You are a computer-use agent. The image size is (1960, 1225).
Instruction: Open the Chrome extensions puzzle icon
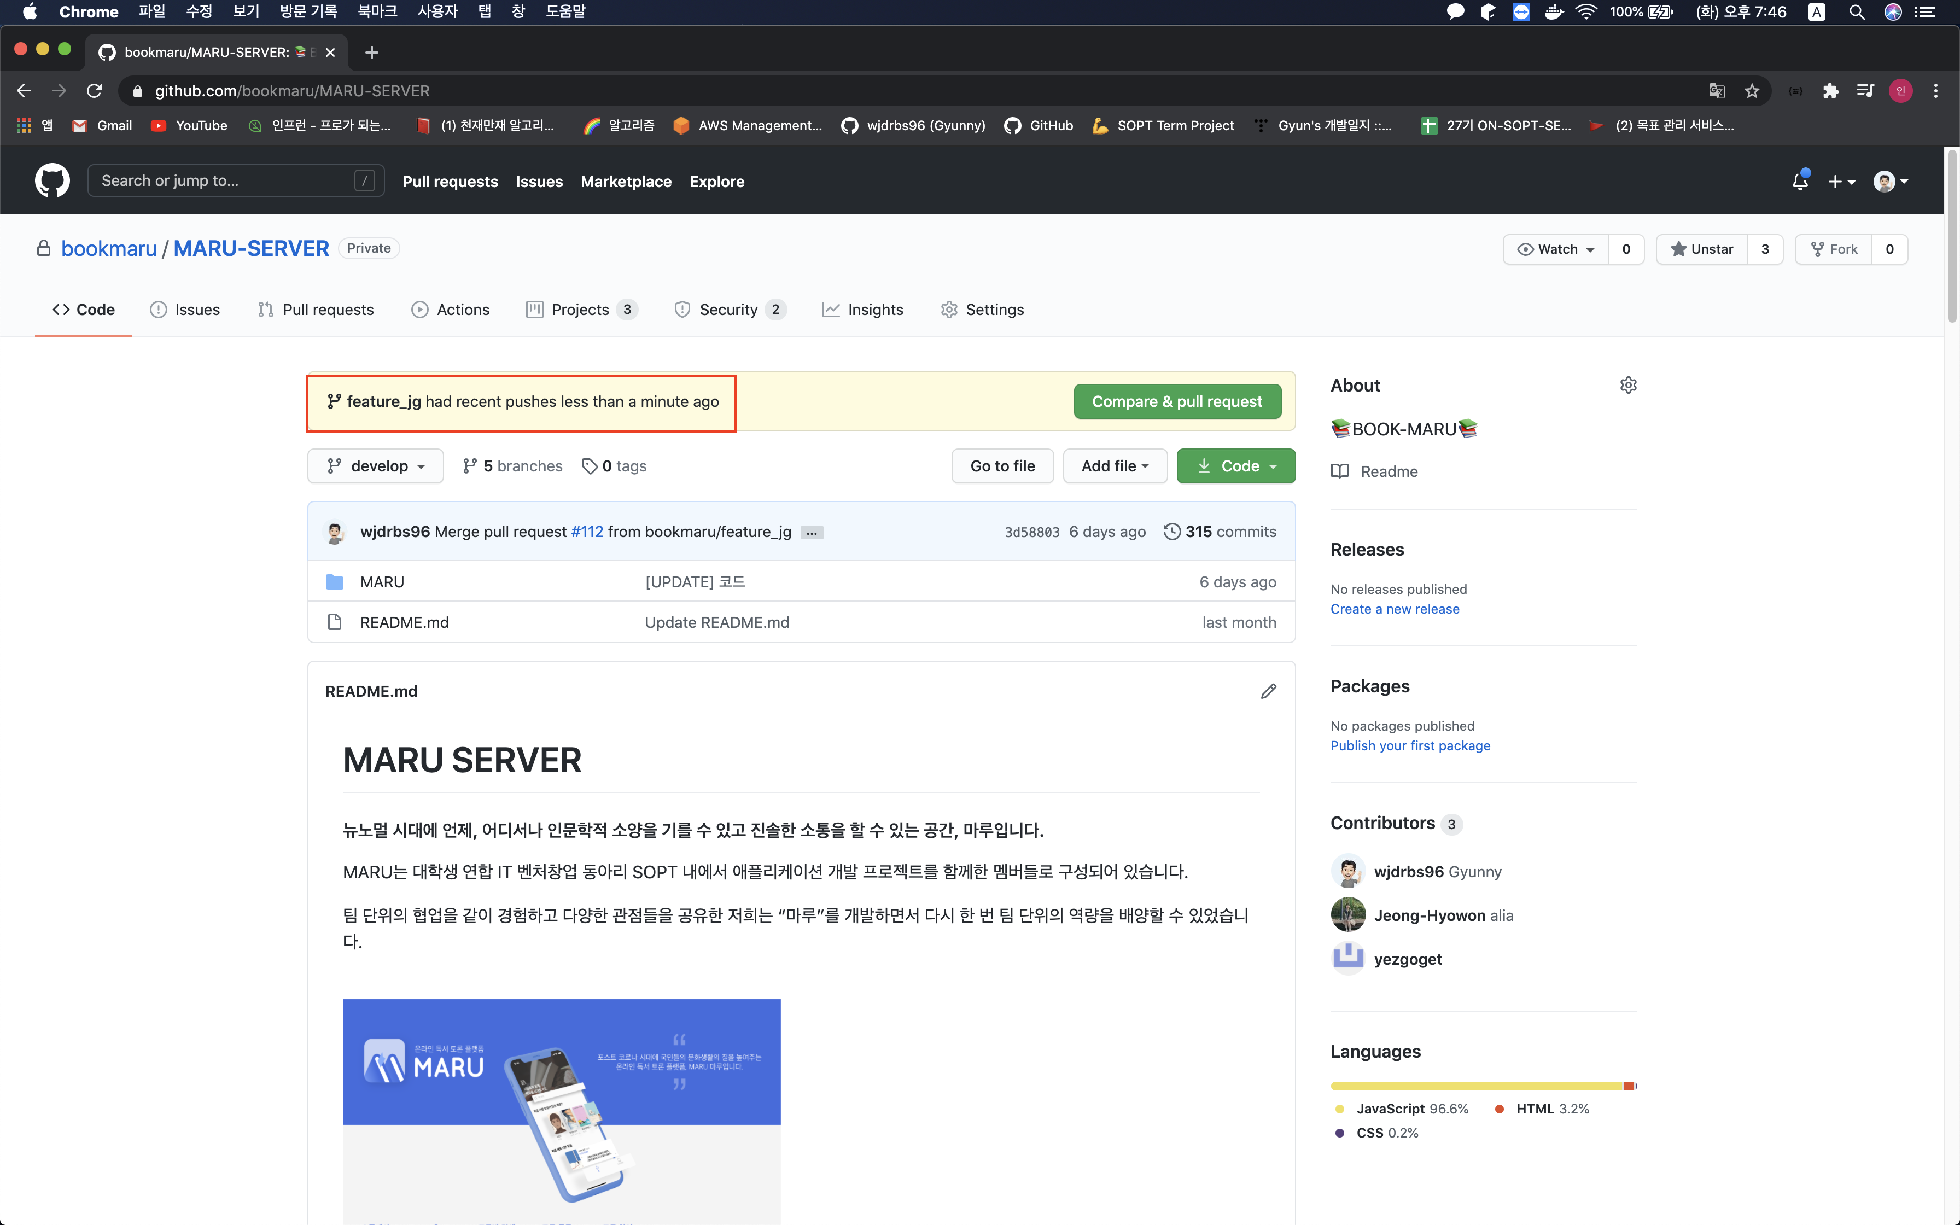(1830, 91)
